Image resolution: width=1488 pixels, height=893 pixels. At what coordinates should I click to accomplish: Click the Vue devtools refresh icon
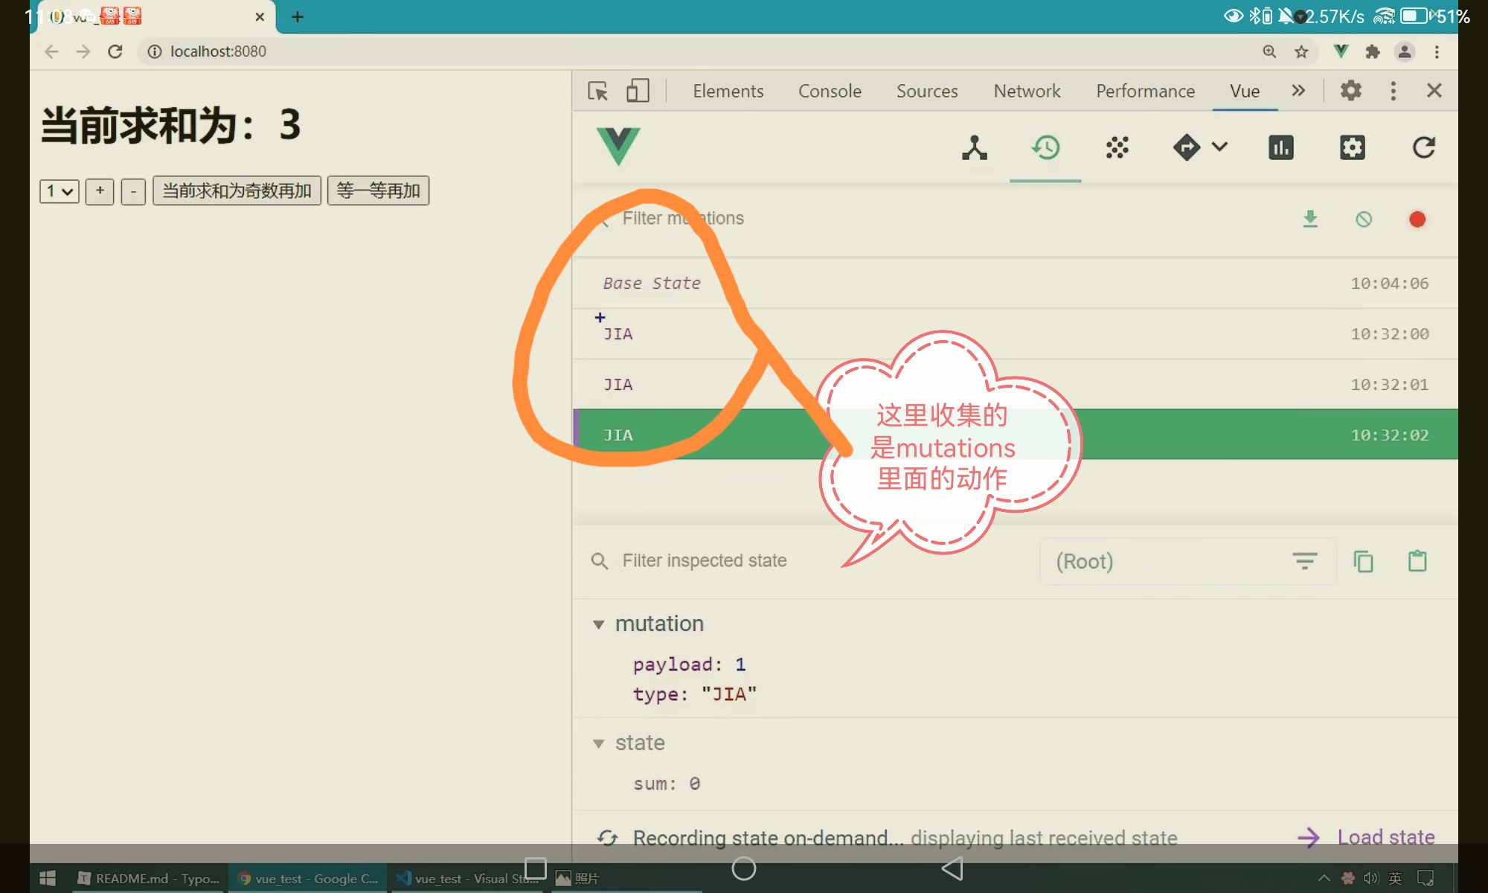point(1423,147)
